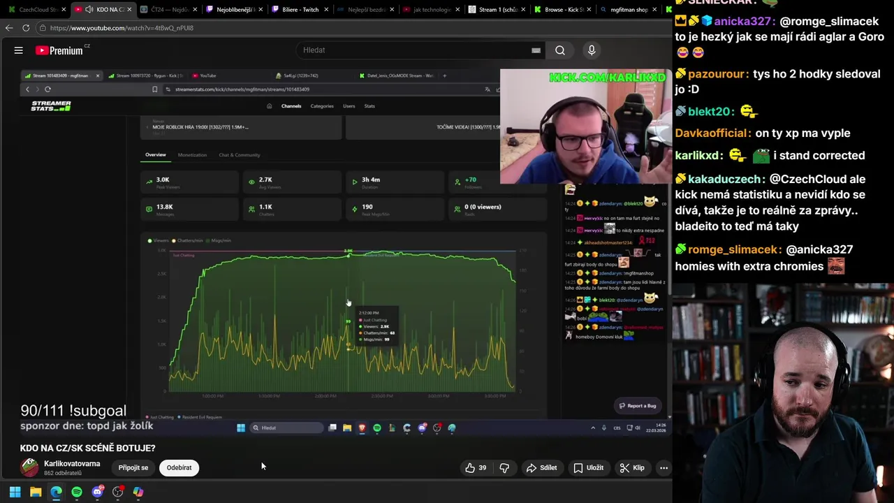Open the Copilot taskbar icon
894x503 pixels.
[138, 492]
